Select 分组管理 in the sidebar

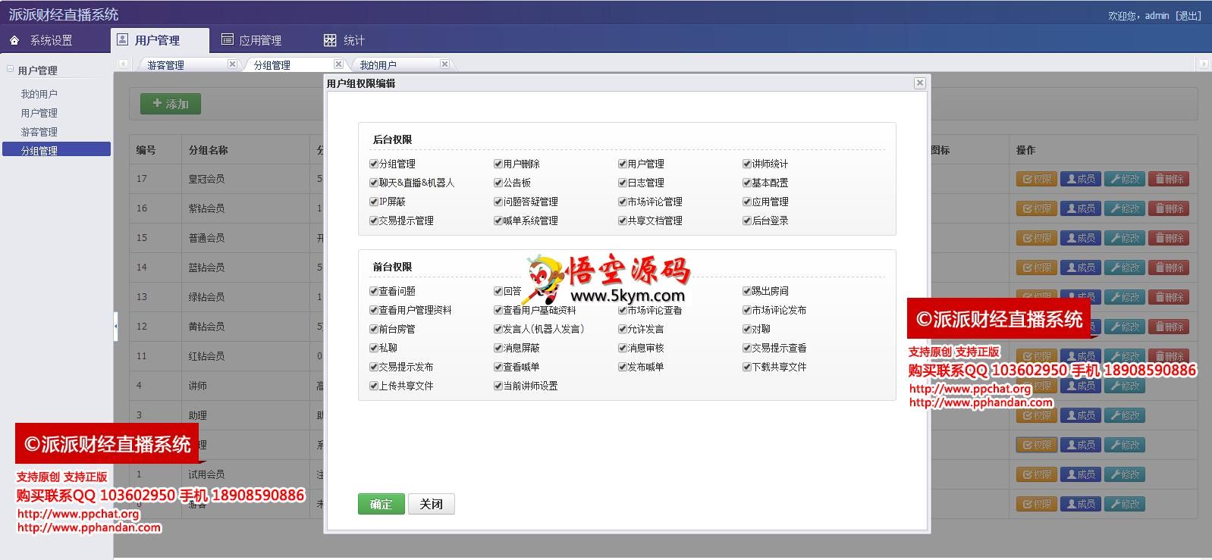click(x=56, y=150)
